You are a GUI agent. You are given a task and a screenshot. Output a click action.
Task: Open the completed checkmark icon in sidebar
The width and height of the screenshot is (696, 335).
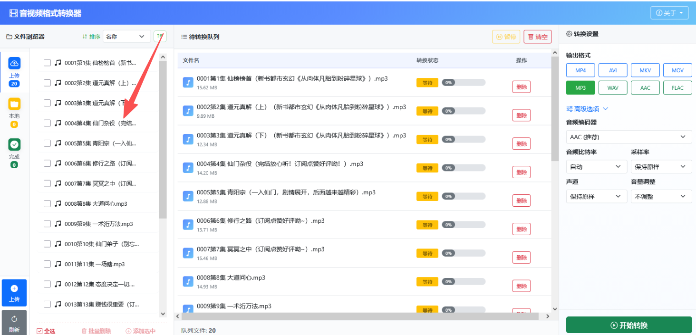point(14,144)
